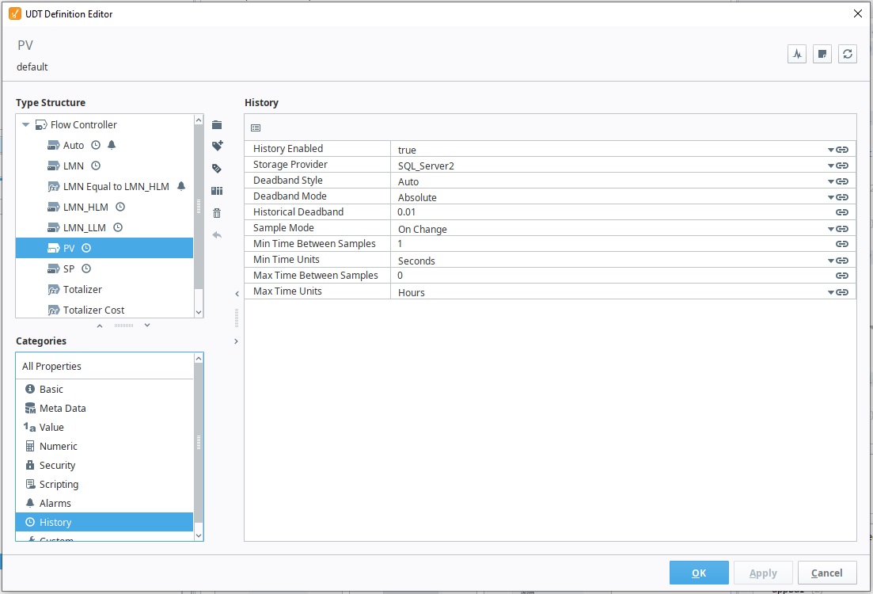Click the Cancel button
This screenshot has width=873, height=594.
(x=827, y=573)
